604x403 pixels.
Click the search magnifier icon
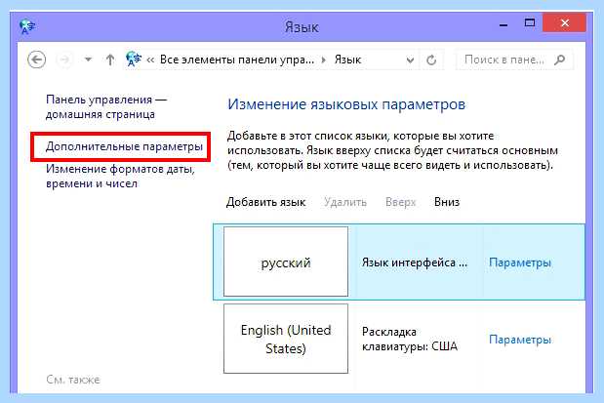click(x=559, y=60)
